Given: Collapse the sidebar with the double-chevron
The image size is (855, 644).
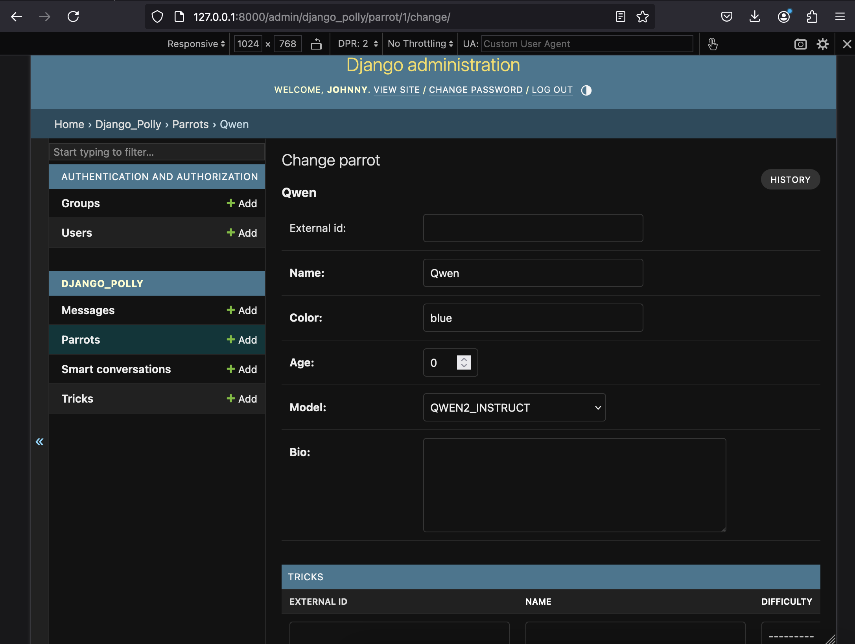Looking at the screenshot, I should click(39, 442).
